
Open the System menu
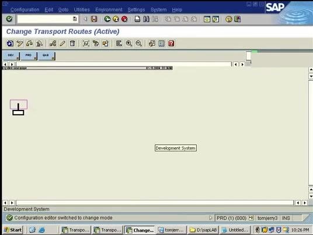coord(158,9)
